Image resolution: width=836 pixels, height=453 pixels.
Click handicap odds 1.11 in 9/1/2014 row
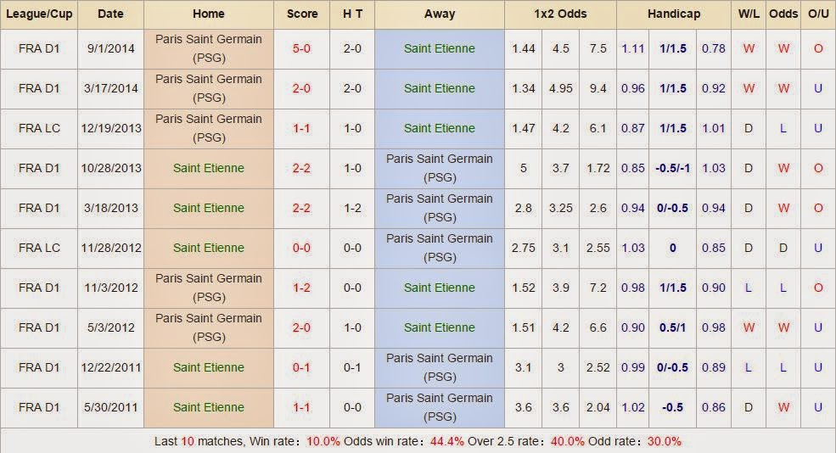(x=633, y=48)
